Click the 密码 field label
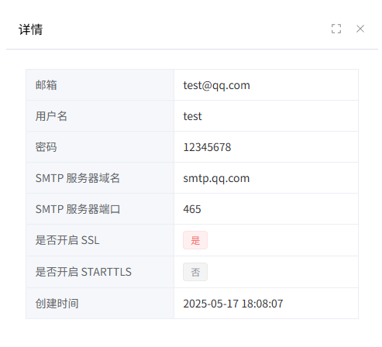The width and height of the screenshot is (382, 347). click(46, 147)
